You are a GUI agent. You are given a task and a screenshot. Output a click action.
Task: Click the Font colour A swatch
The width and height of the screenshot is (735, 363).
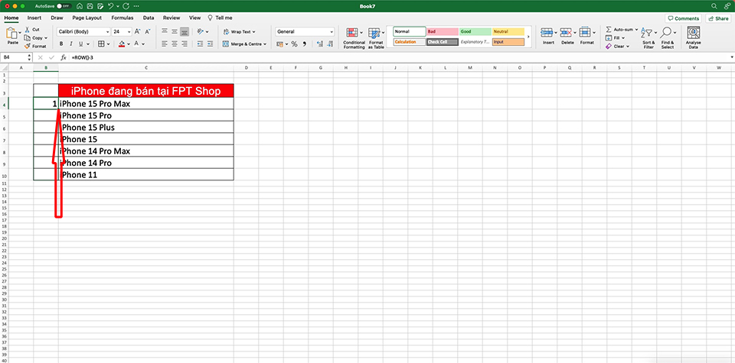(x=136, y=44)
